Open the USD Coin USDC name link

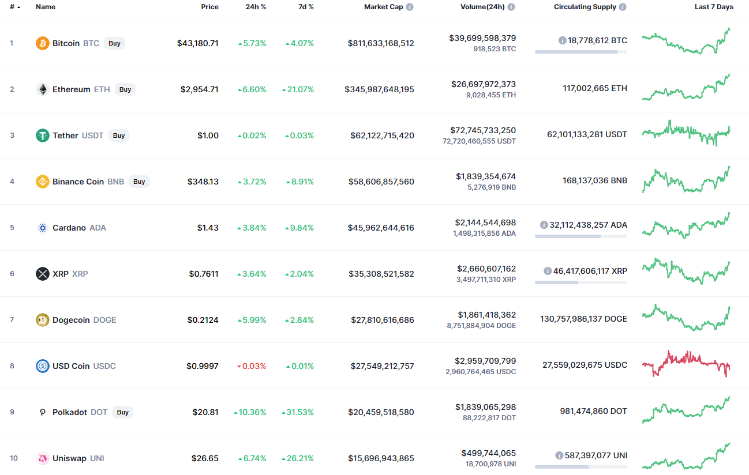84,366
